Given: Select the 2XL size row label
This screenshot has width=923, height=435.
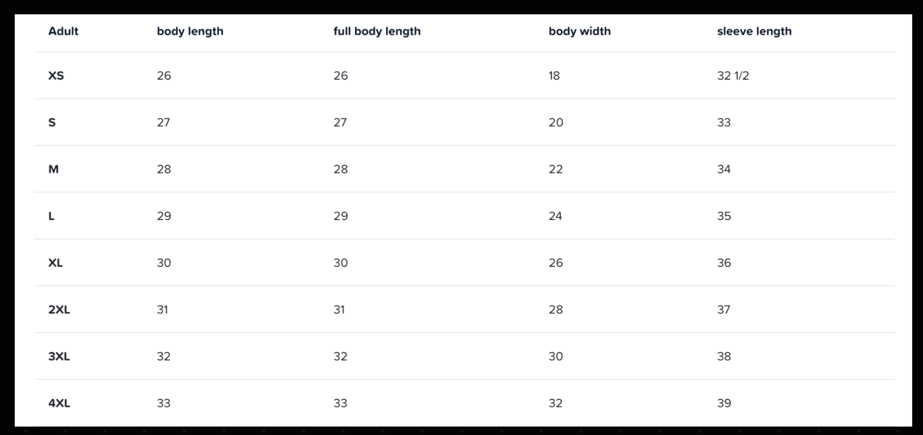Looking at the screenshot, I should [59, 310].
